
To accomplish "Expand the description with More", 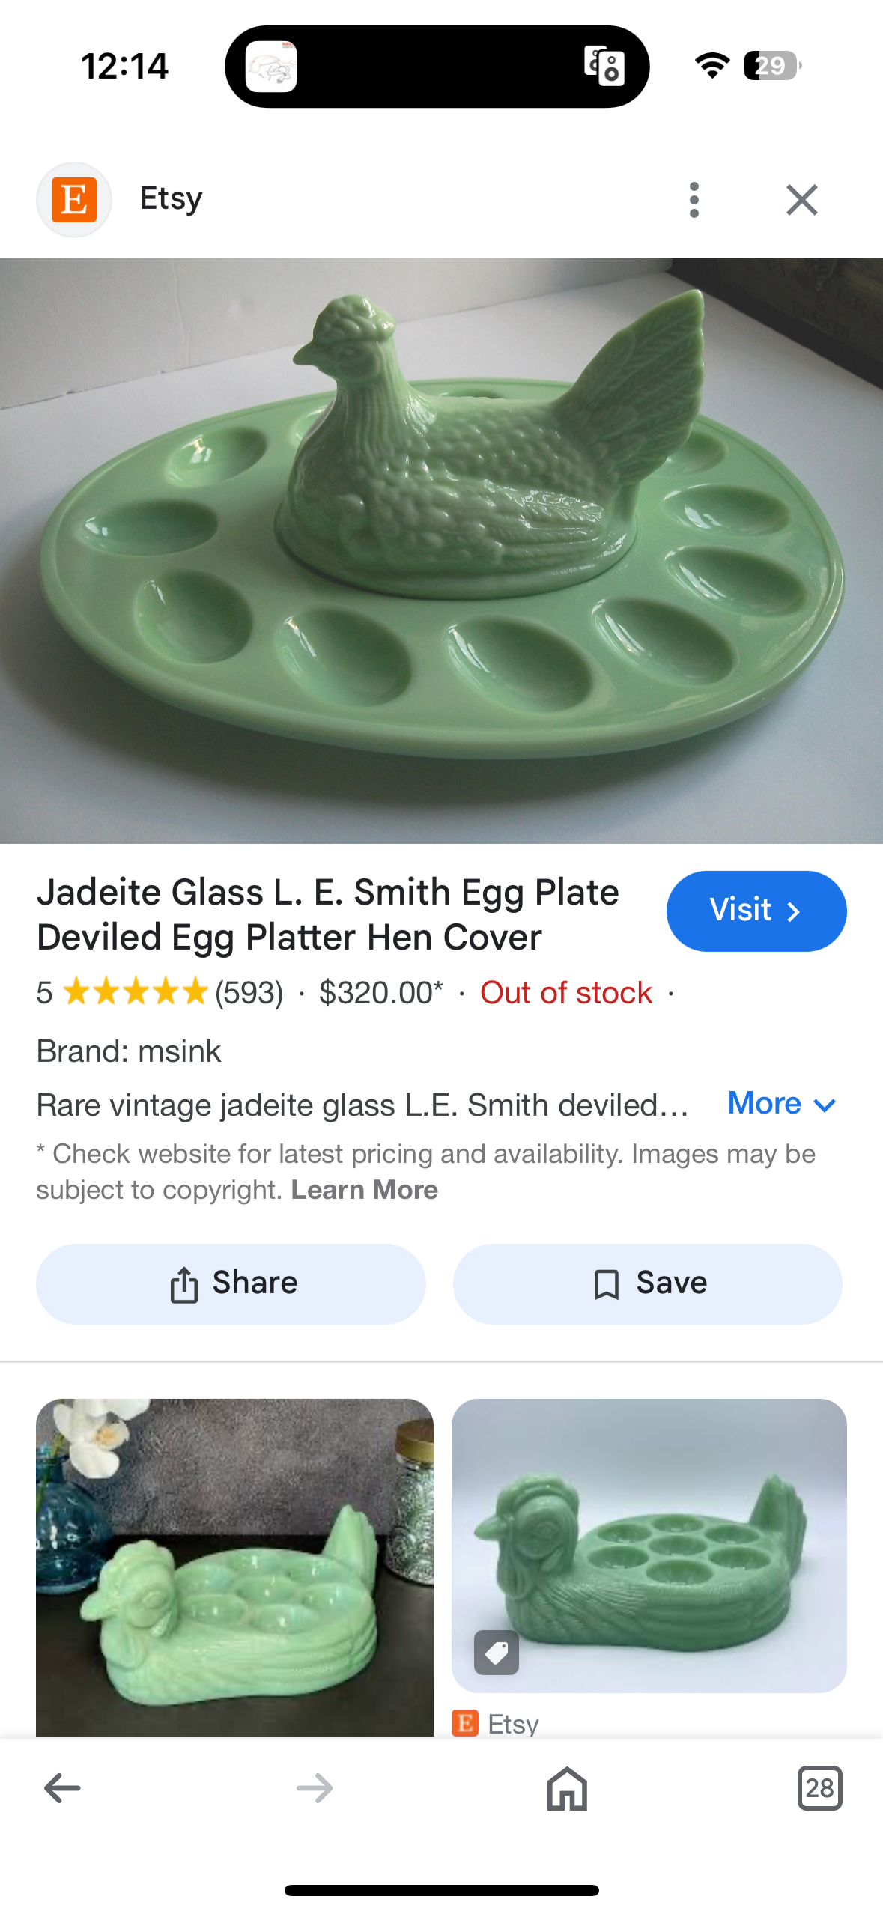I will coord(782,1104).
